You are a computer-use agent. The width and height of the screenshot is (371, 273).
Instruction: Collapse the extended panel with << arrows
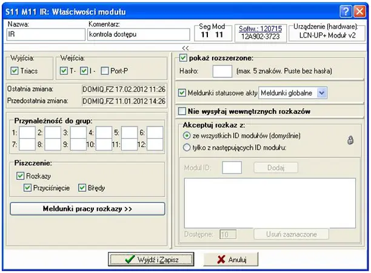point(185,47)
